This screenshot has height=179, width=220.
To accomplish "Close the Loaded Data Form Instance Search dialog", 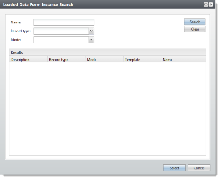I will (211, 4).
